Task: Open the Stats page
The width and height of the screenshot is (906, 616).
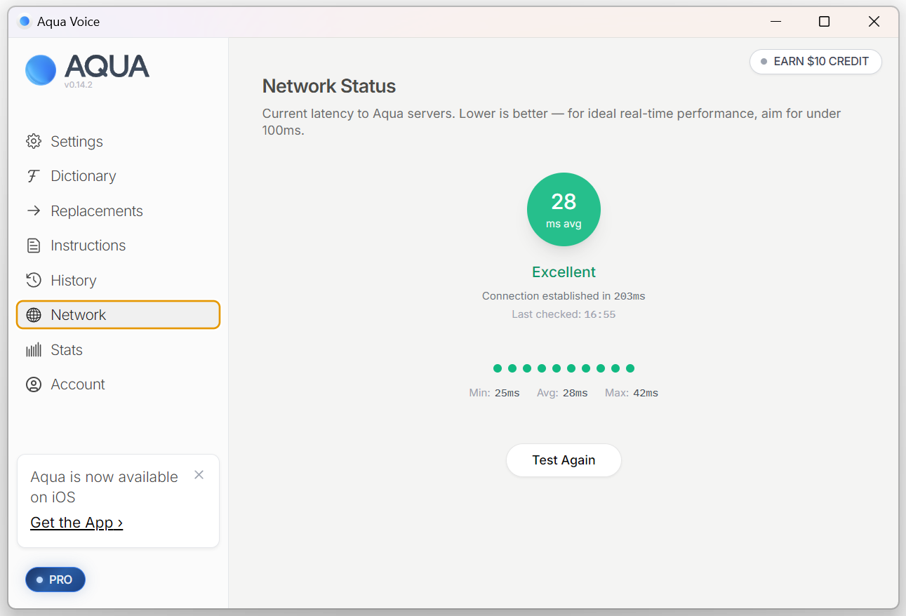Action: tap(67, 350)
